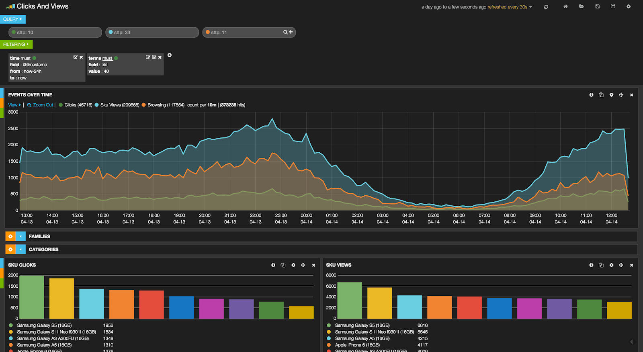Open SKU Views panel settings gear

tap(611, 265)
